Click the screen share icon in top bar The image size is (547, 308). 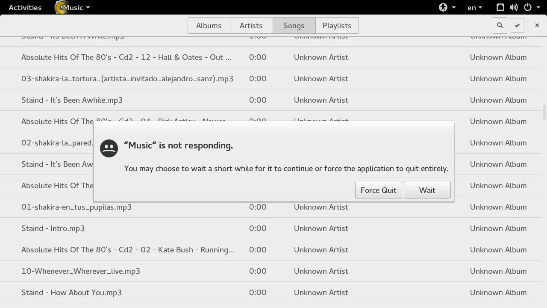pyautogui.click(x=500, y=7)
